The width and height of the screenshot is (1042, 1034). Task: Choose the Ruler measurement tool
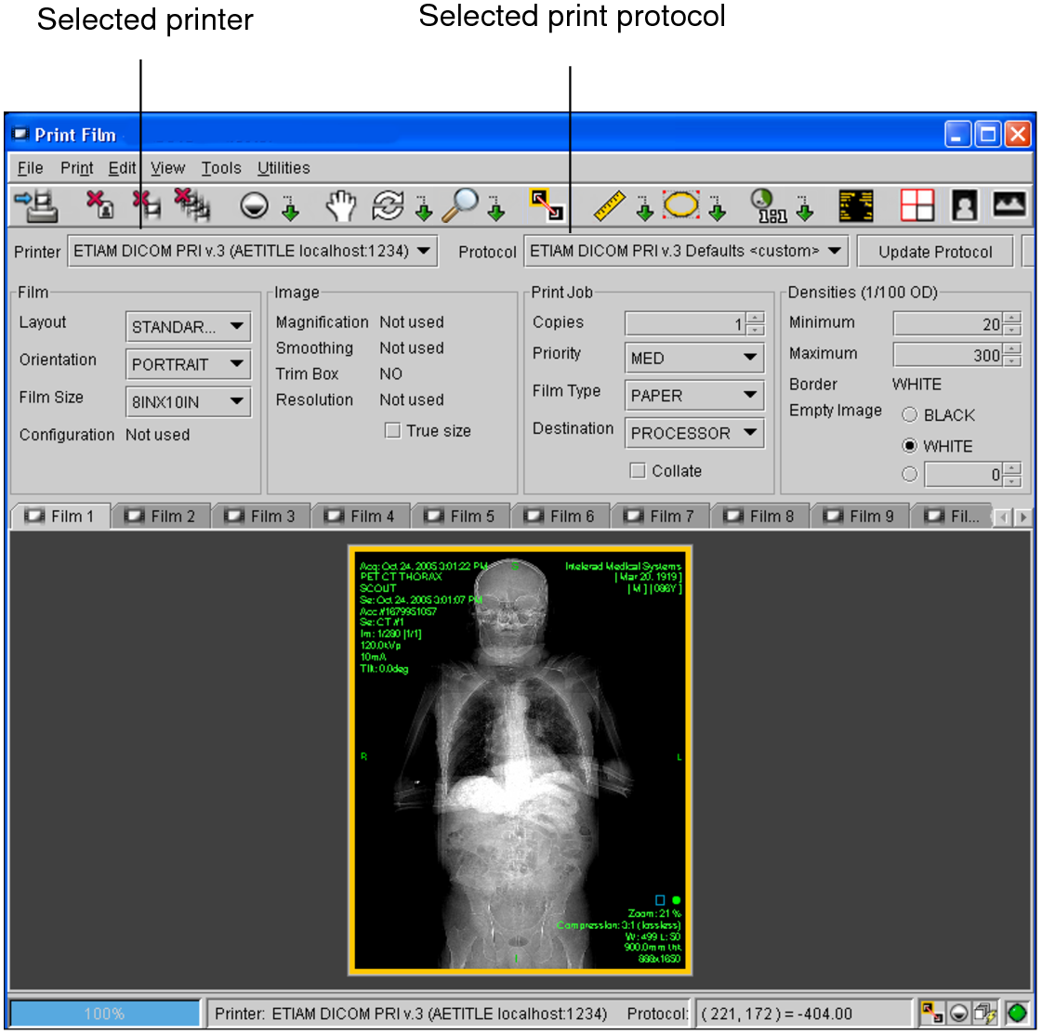click(x=608, y=206)
